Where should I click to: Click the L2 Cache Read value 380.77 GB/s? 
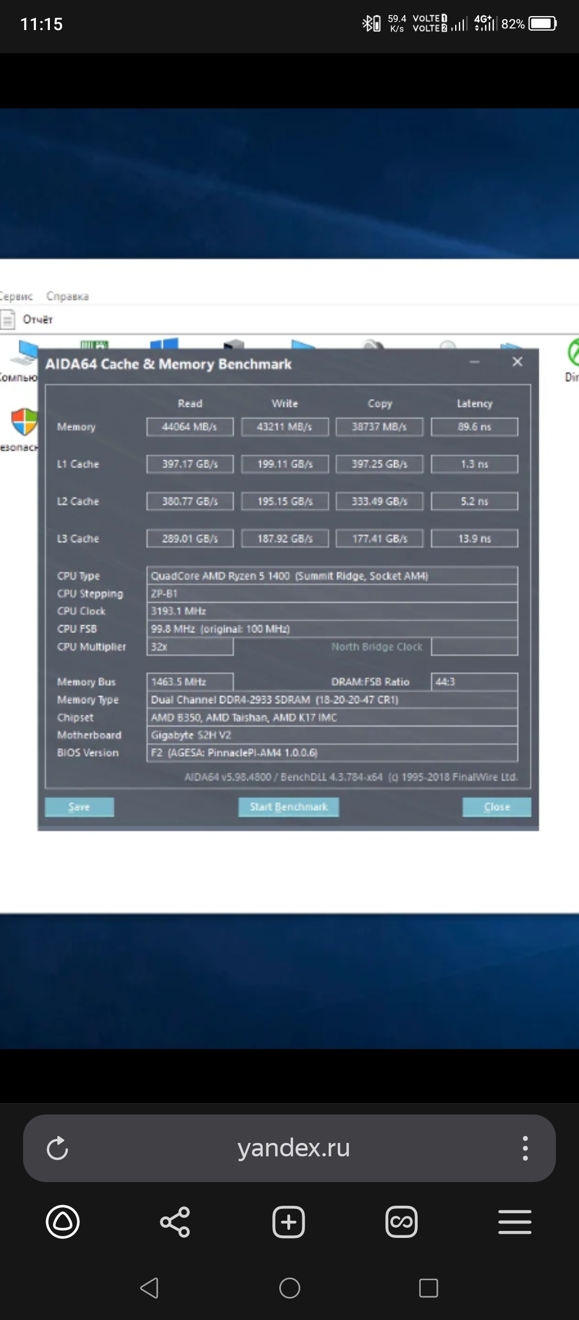coord(190,501)
